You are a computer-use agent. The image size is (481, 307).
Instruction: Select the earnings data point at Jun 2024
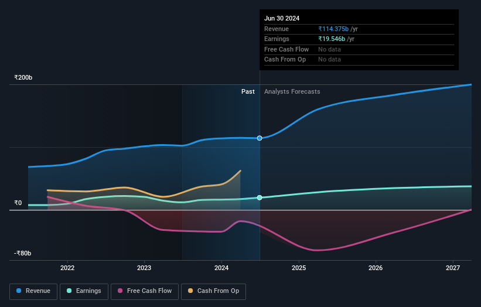coord(260,197)
